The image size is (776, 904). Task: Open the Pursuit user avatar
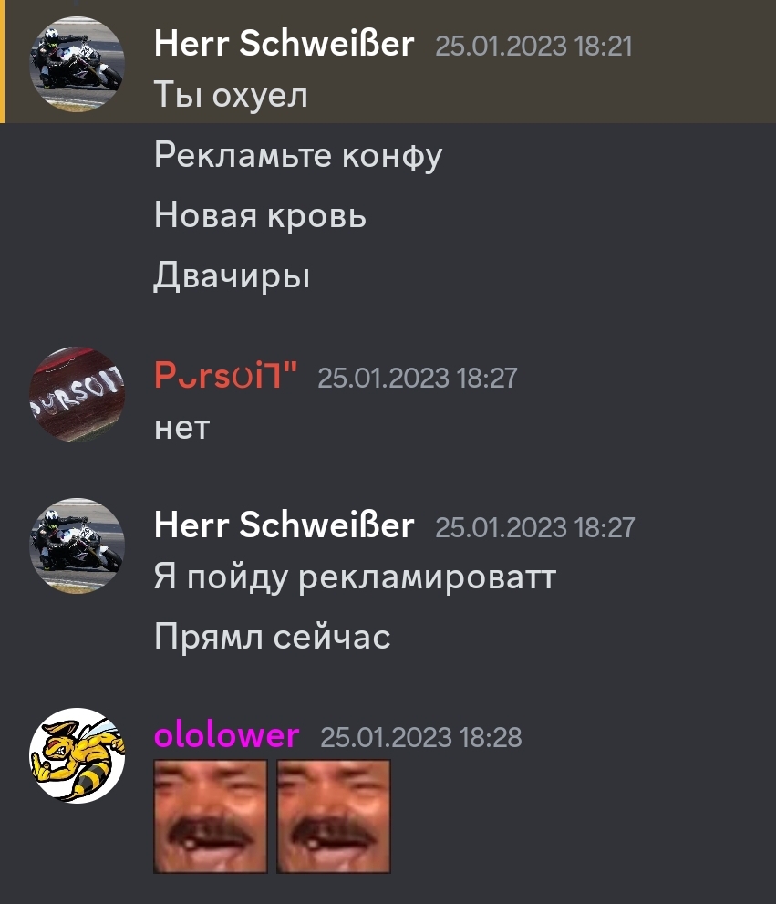point(77,394)
